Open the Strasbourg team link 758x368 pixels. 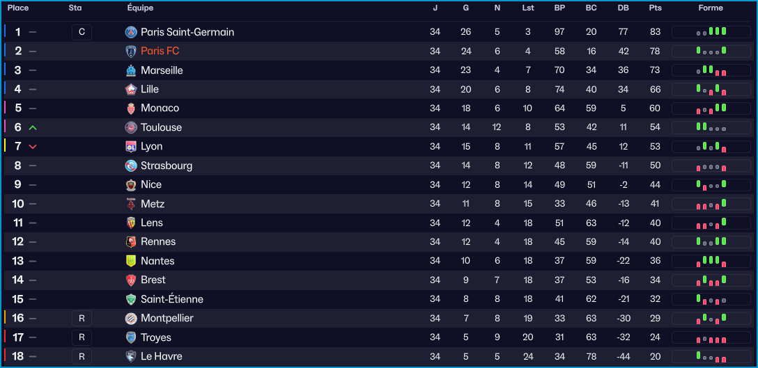point(167,166)
